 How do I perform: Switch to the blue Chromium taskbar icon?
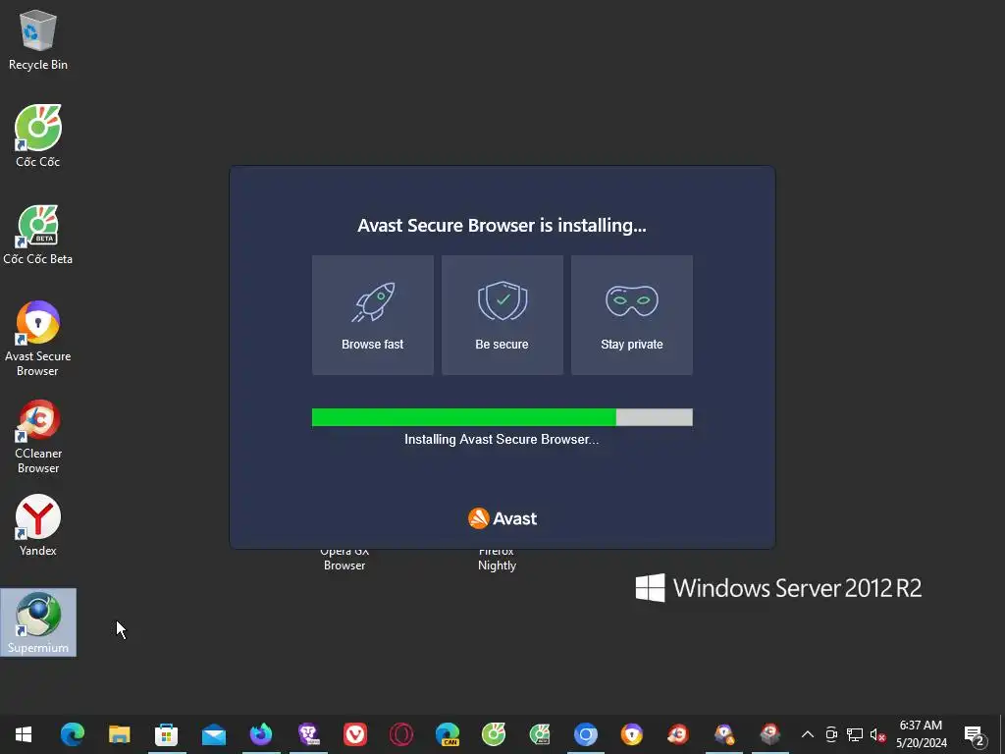[586, 734]
